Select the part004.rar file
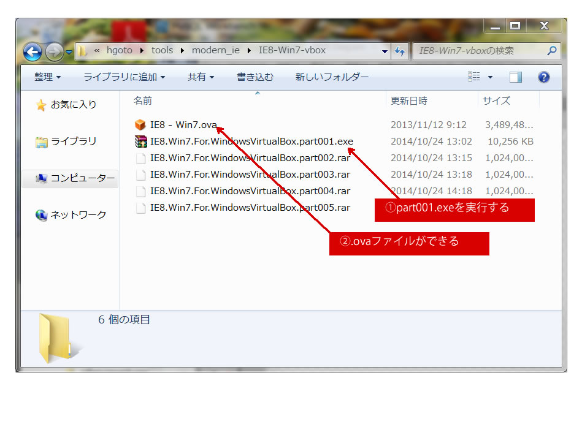This screenshot has width=582, height=427. click(x=250, y=191)
